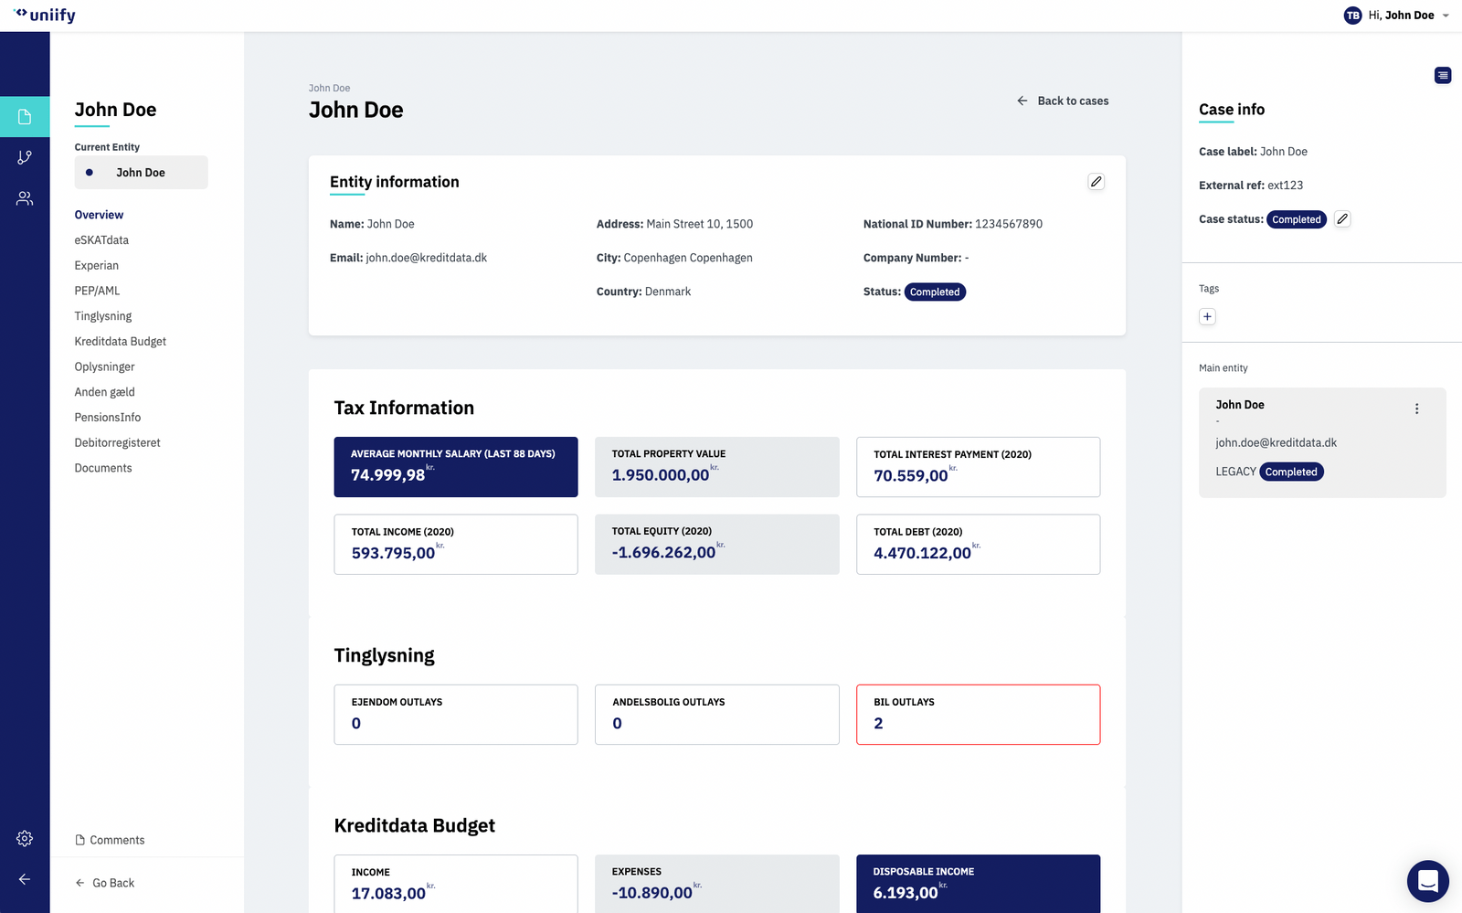Open settings gear in left rail
The width and height of the screenshot is (1462, 913).
coord(25,838)
